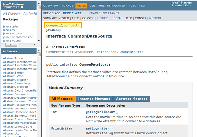Select the highlighted CLASS navigation item
Screen dimensions: 197x137
click(x=81, y=6)
